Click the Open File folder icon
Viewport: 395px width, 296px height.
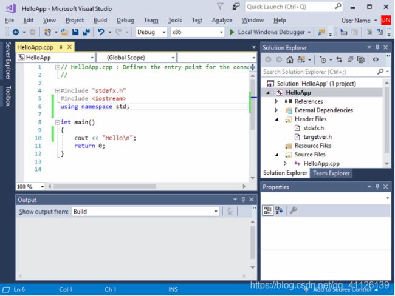[x=64, y=32]
